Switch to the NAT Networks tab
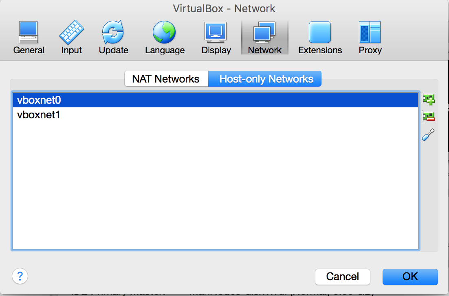Screen dimensions: 449x296 coord(166,78)
